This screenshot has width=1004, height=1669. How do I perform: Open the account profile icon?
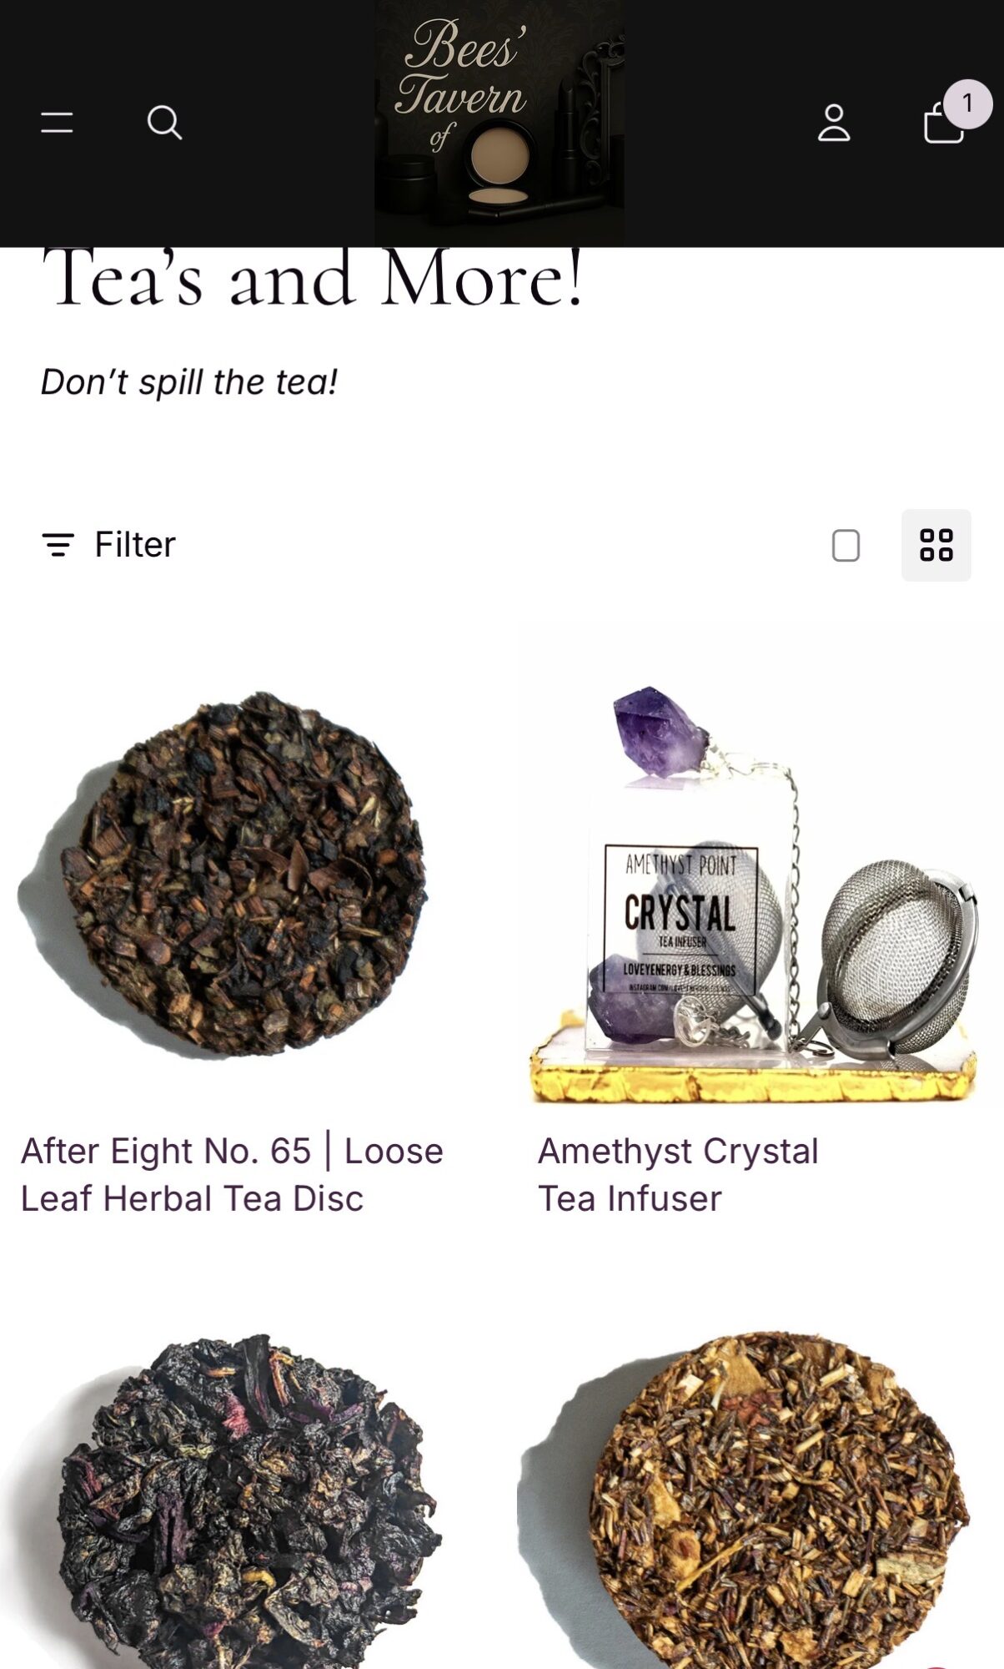834,123
